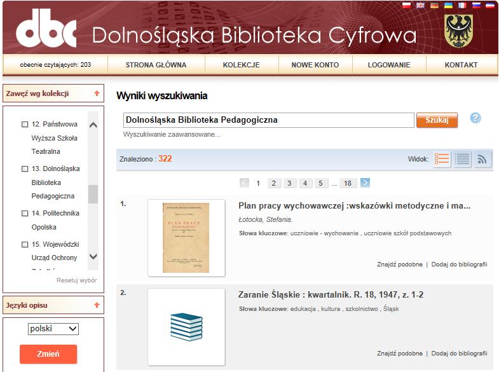
Task: Go to results page 3
Action: tap(289, 183)
